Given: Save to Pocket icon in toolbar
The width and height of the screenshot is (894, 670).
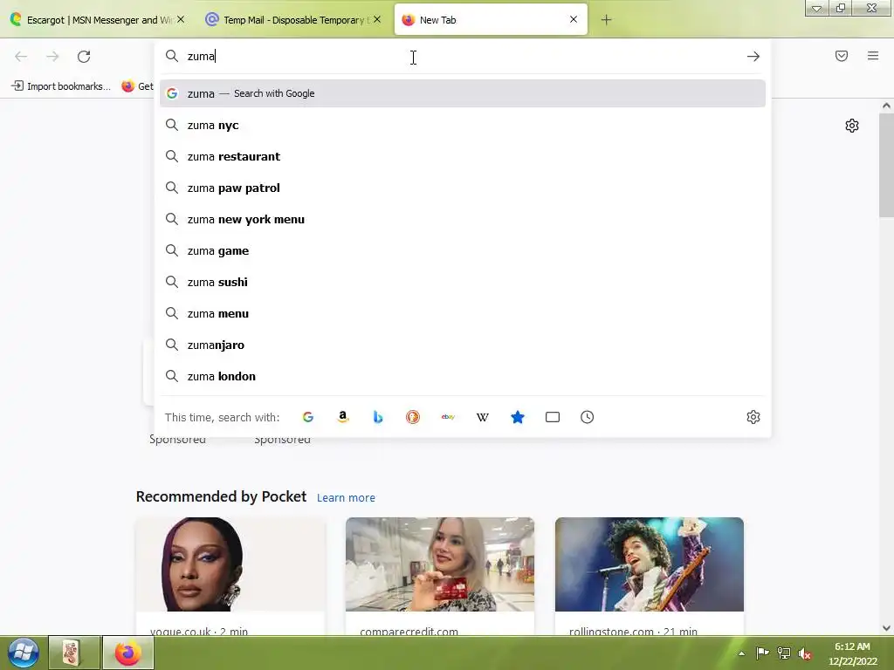Looking at the screenshot, I should pyautogui.click(x=842, y=56).
